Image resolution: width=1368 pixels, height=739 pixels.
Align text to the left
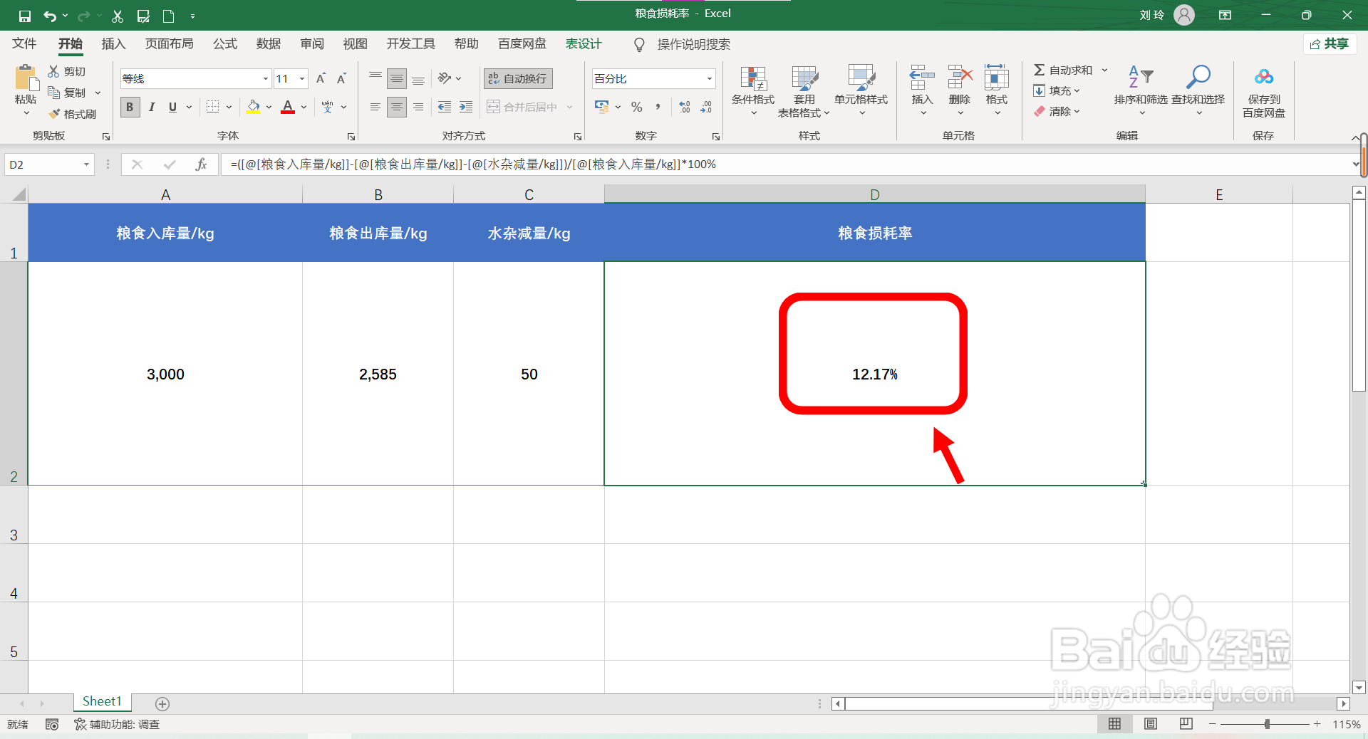click(375, 107)
